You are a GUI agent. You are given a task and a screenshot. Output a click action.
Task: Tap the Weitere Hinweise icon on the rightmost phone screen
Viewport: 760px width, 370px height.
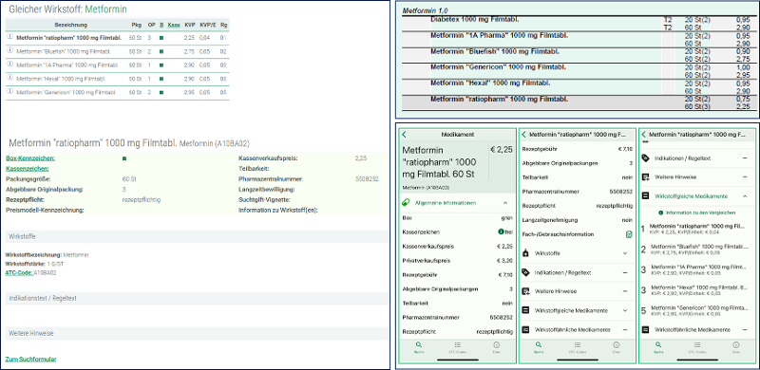point(645,177)
